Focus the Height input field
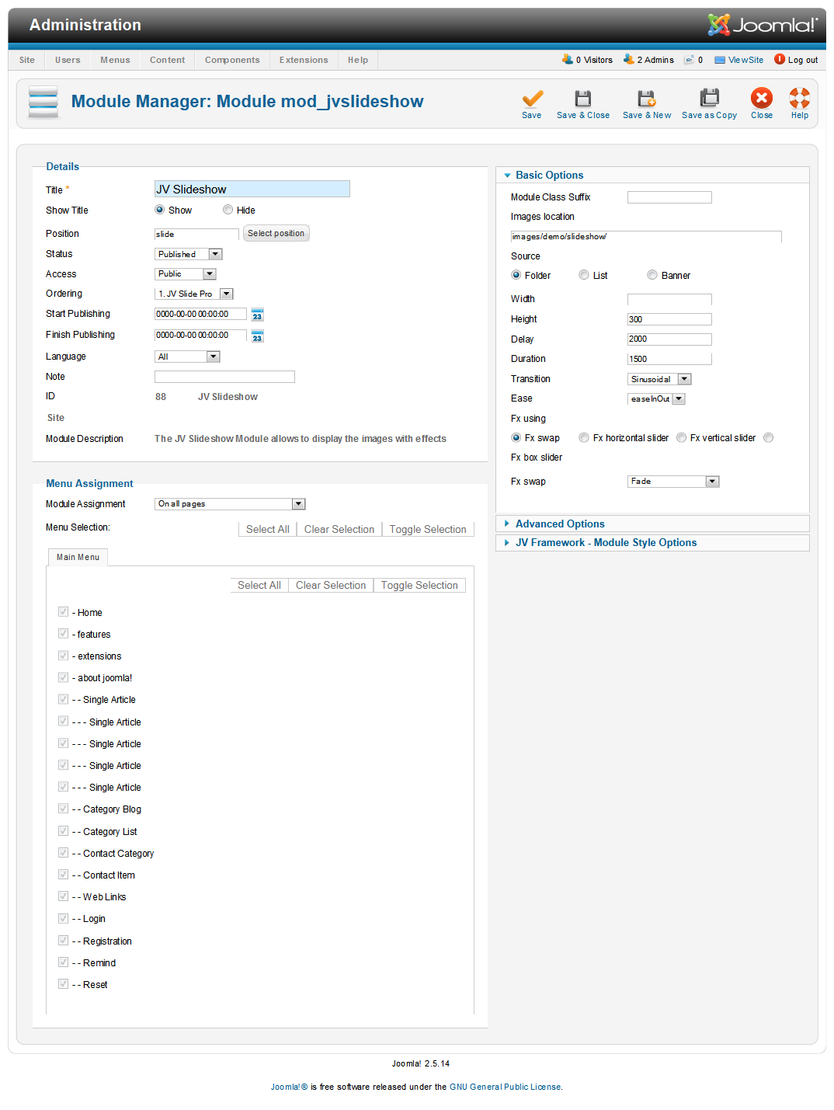The image size is (834, 1110). [x=669, y=319]
